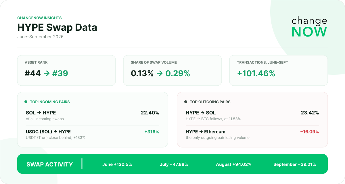This screenshot has width=345, height=184.
Task: Click the 'SOL → HYPE' pair row
Action: [x=92, y=115]
